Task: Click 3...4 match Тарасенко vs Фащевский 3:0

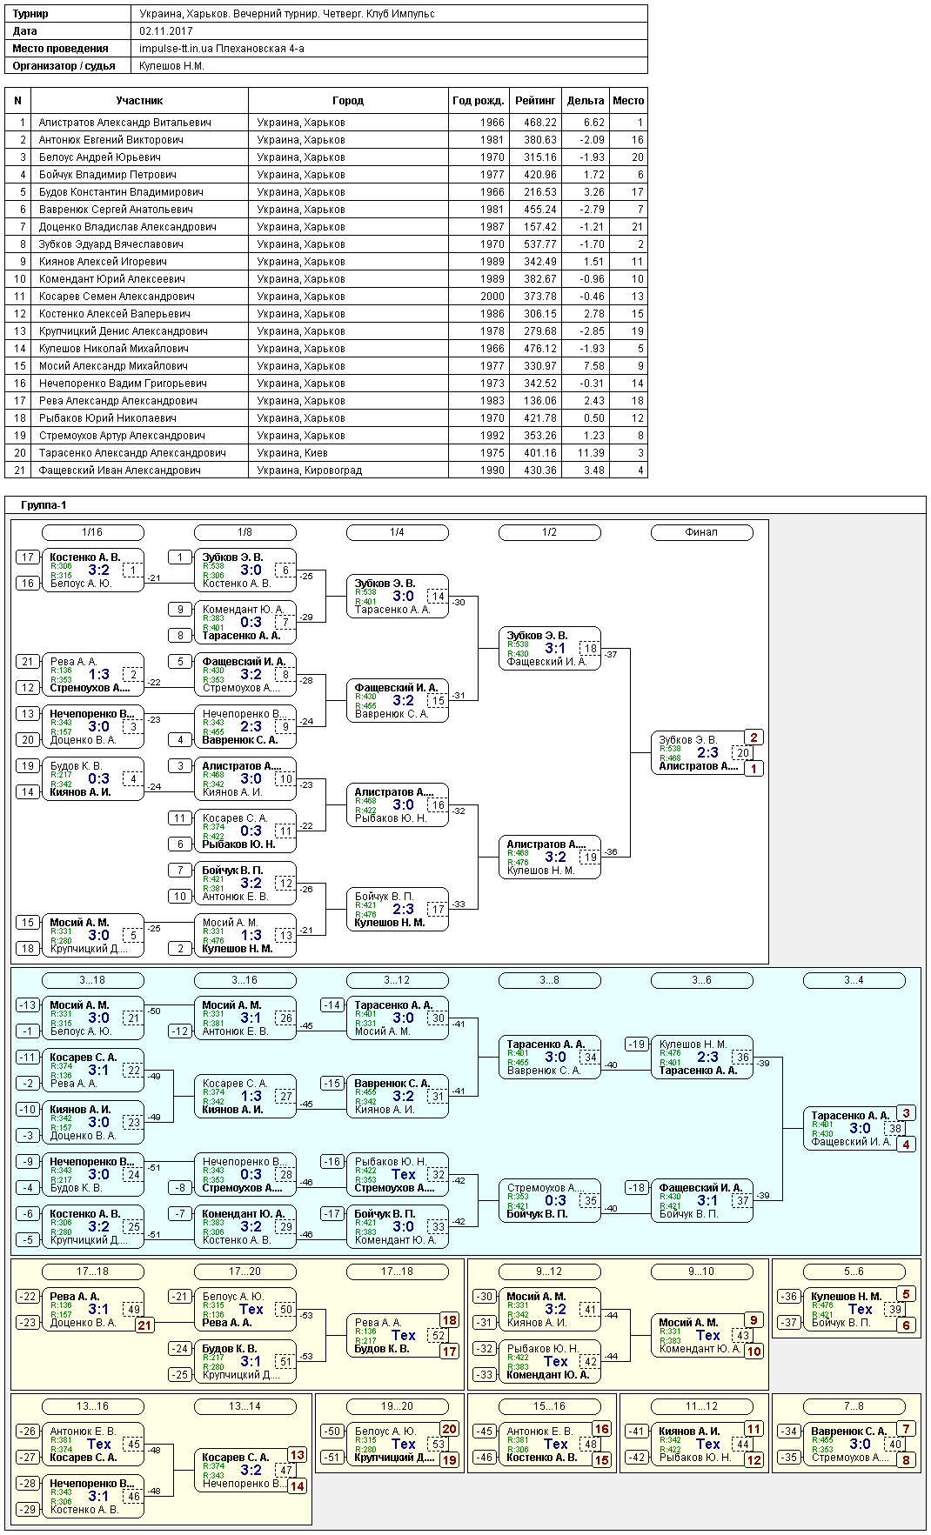Action: click(x=854, y=1129)
